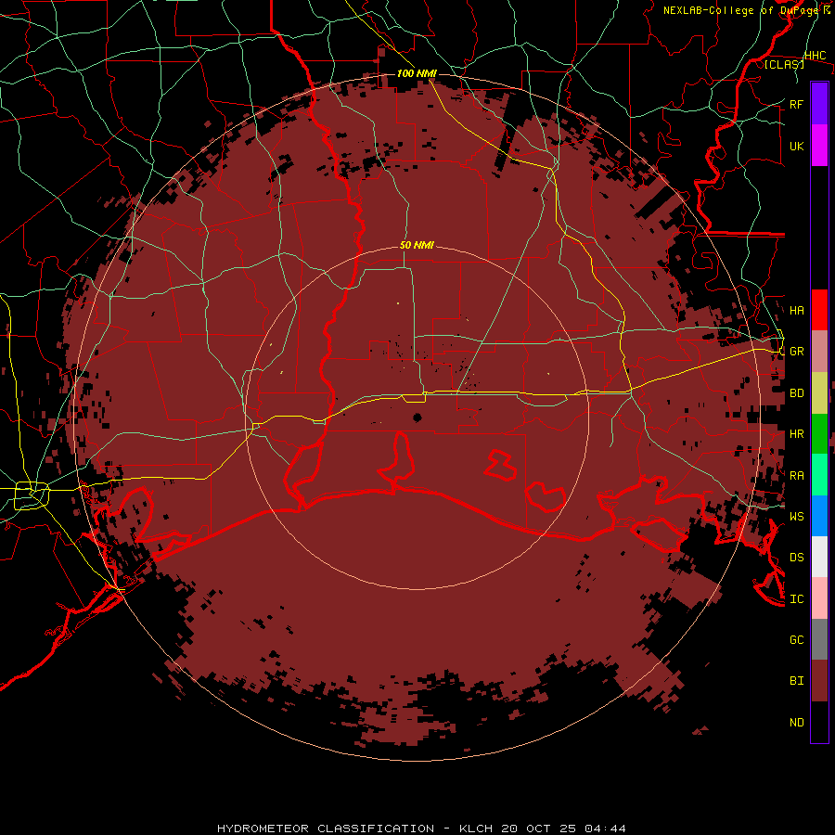Click the BD legend label
Viewport: 835px width, 835px height.
tap(796, 393)
